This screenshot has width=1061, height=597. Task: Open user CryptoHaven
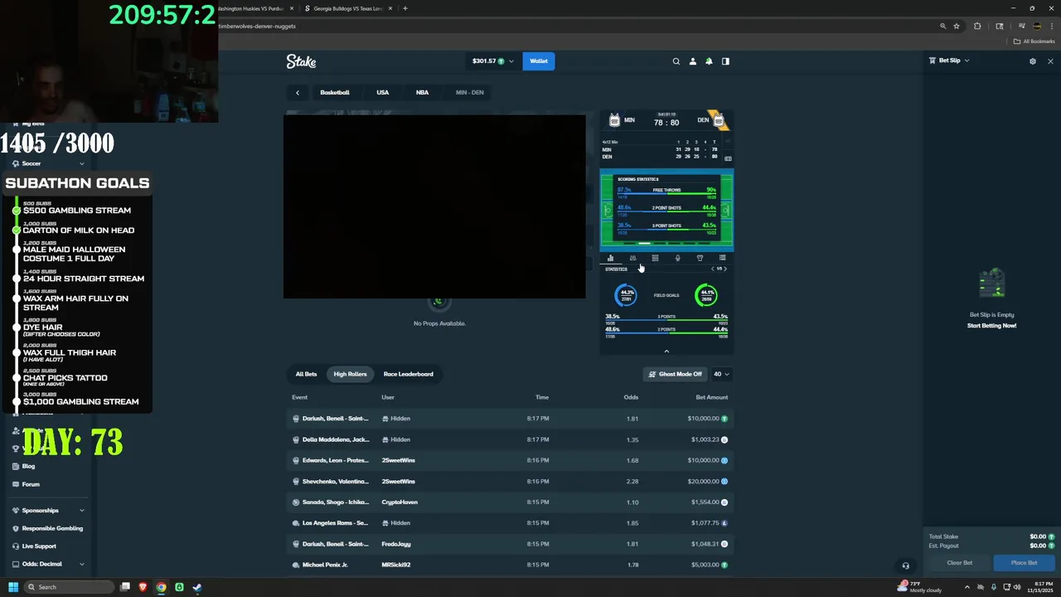[400, 502]
